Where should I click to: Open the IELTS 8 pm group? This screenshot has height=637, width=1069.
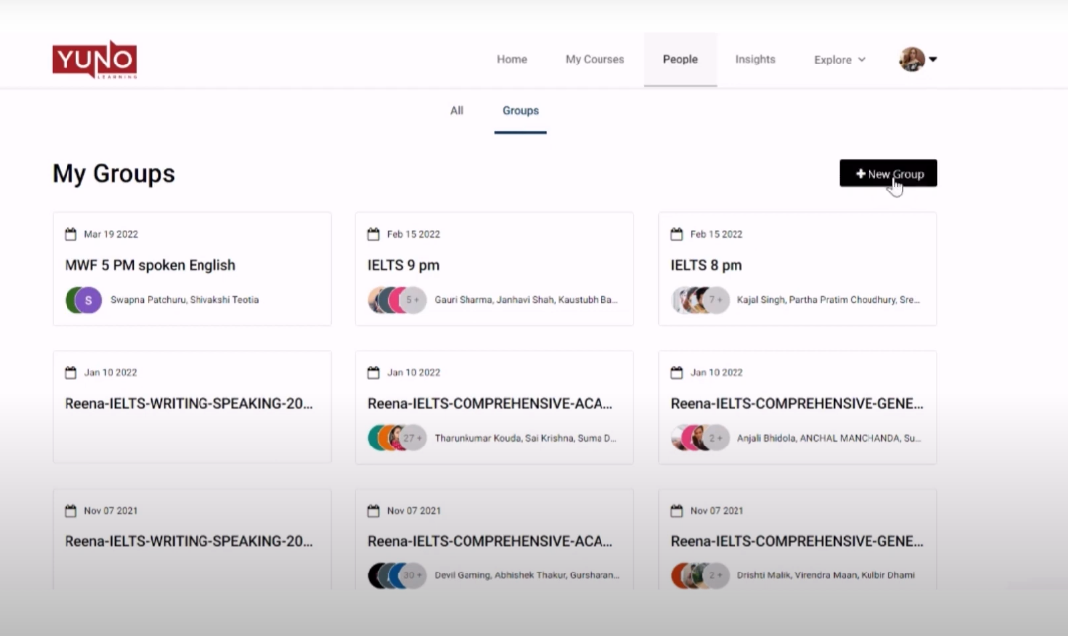pos(706,265)
